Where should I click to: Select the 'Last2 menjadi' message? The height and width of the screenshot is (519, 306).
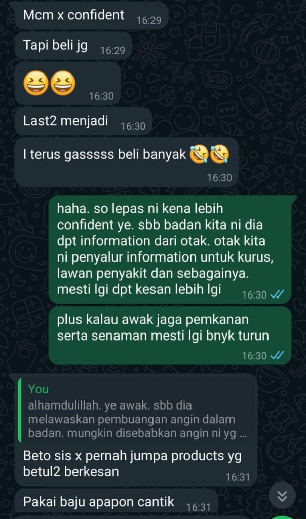84,122
